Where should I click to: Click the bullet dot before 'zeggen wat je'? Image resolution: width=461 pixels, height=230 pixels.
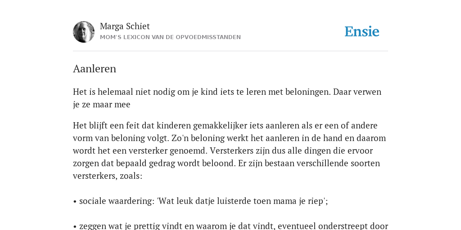75,227
